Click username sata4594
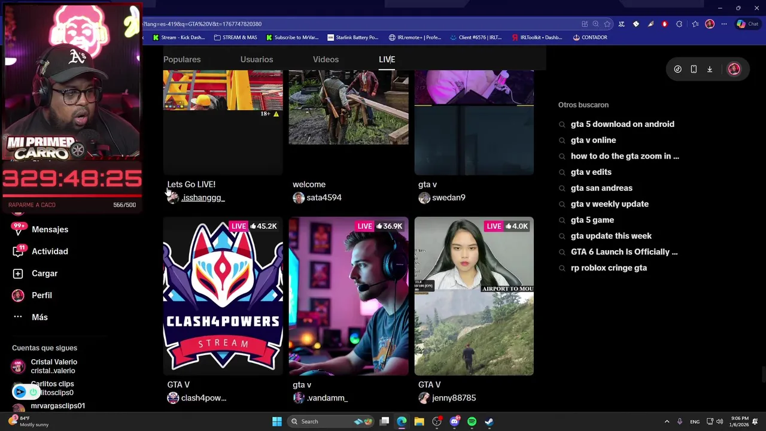This screenshot has width=766, height=431. [x=324, y=198]
